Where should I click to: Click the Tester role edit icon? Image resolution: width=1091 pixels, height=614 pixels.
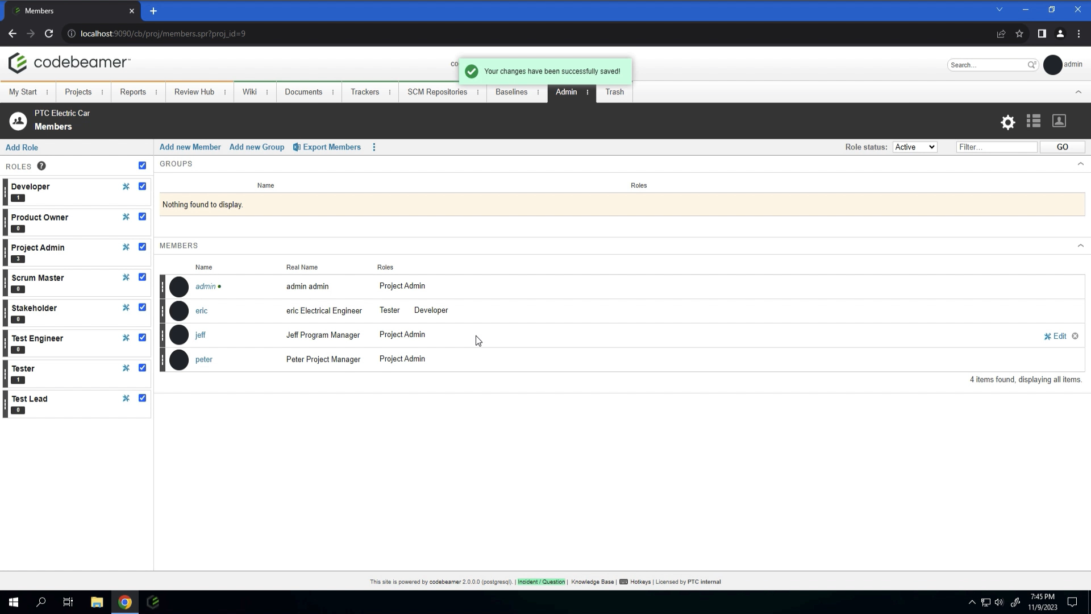pyautogui.click(x=126, y=368)
